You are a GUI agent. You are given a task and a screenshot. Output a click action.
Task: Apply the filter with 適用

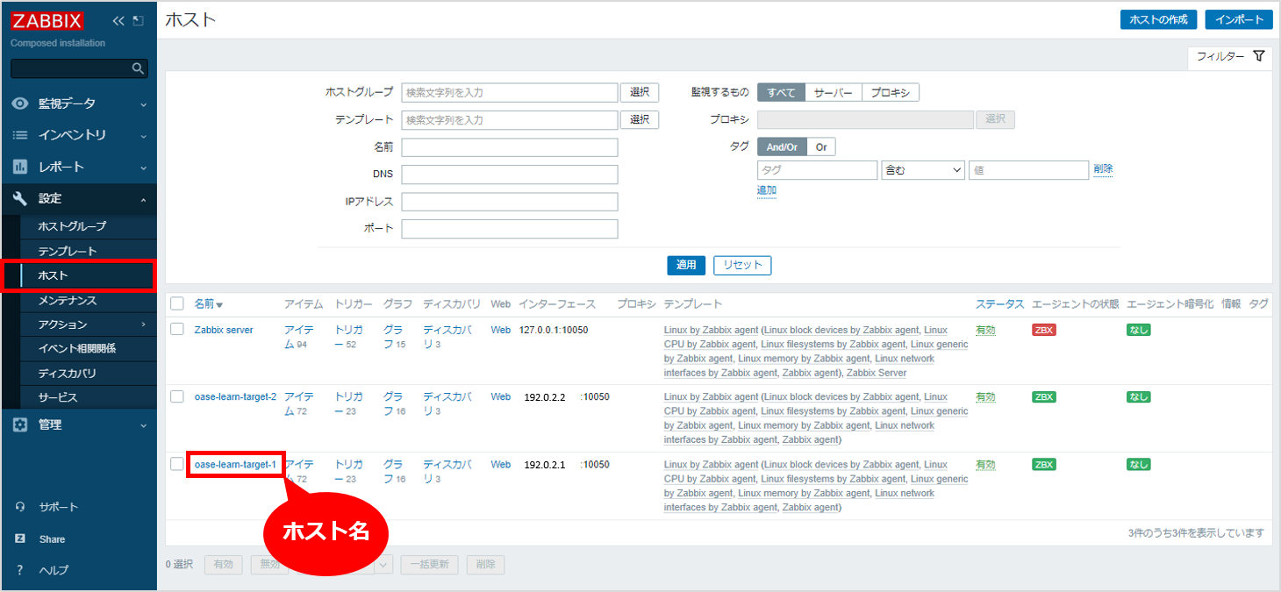(x=686, y=265)
